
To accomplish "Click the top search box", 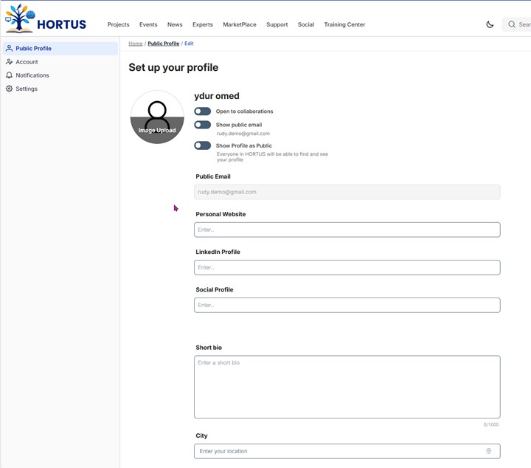I will tap(518, 24).
